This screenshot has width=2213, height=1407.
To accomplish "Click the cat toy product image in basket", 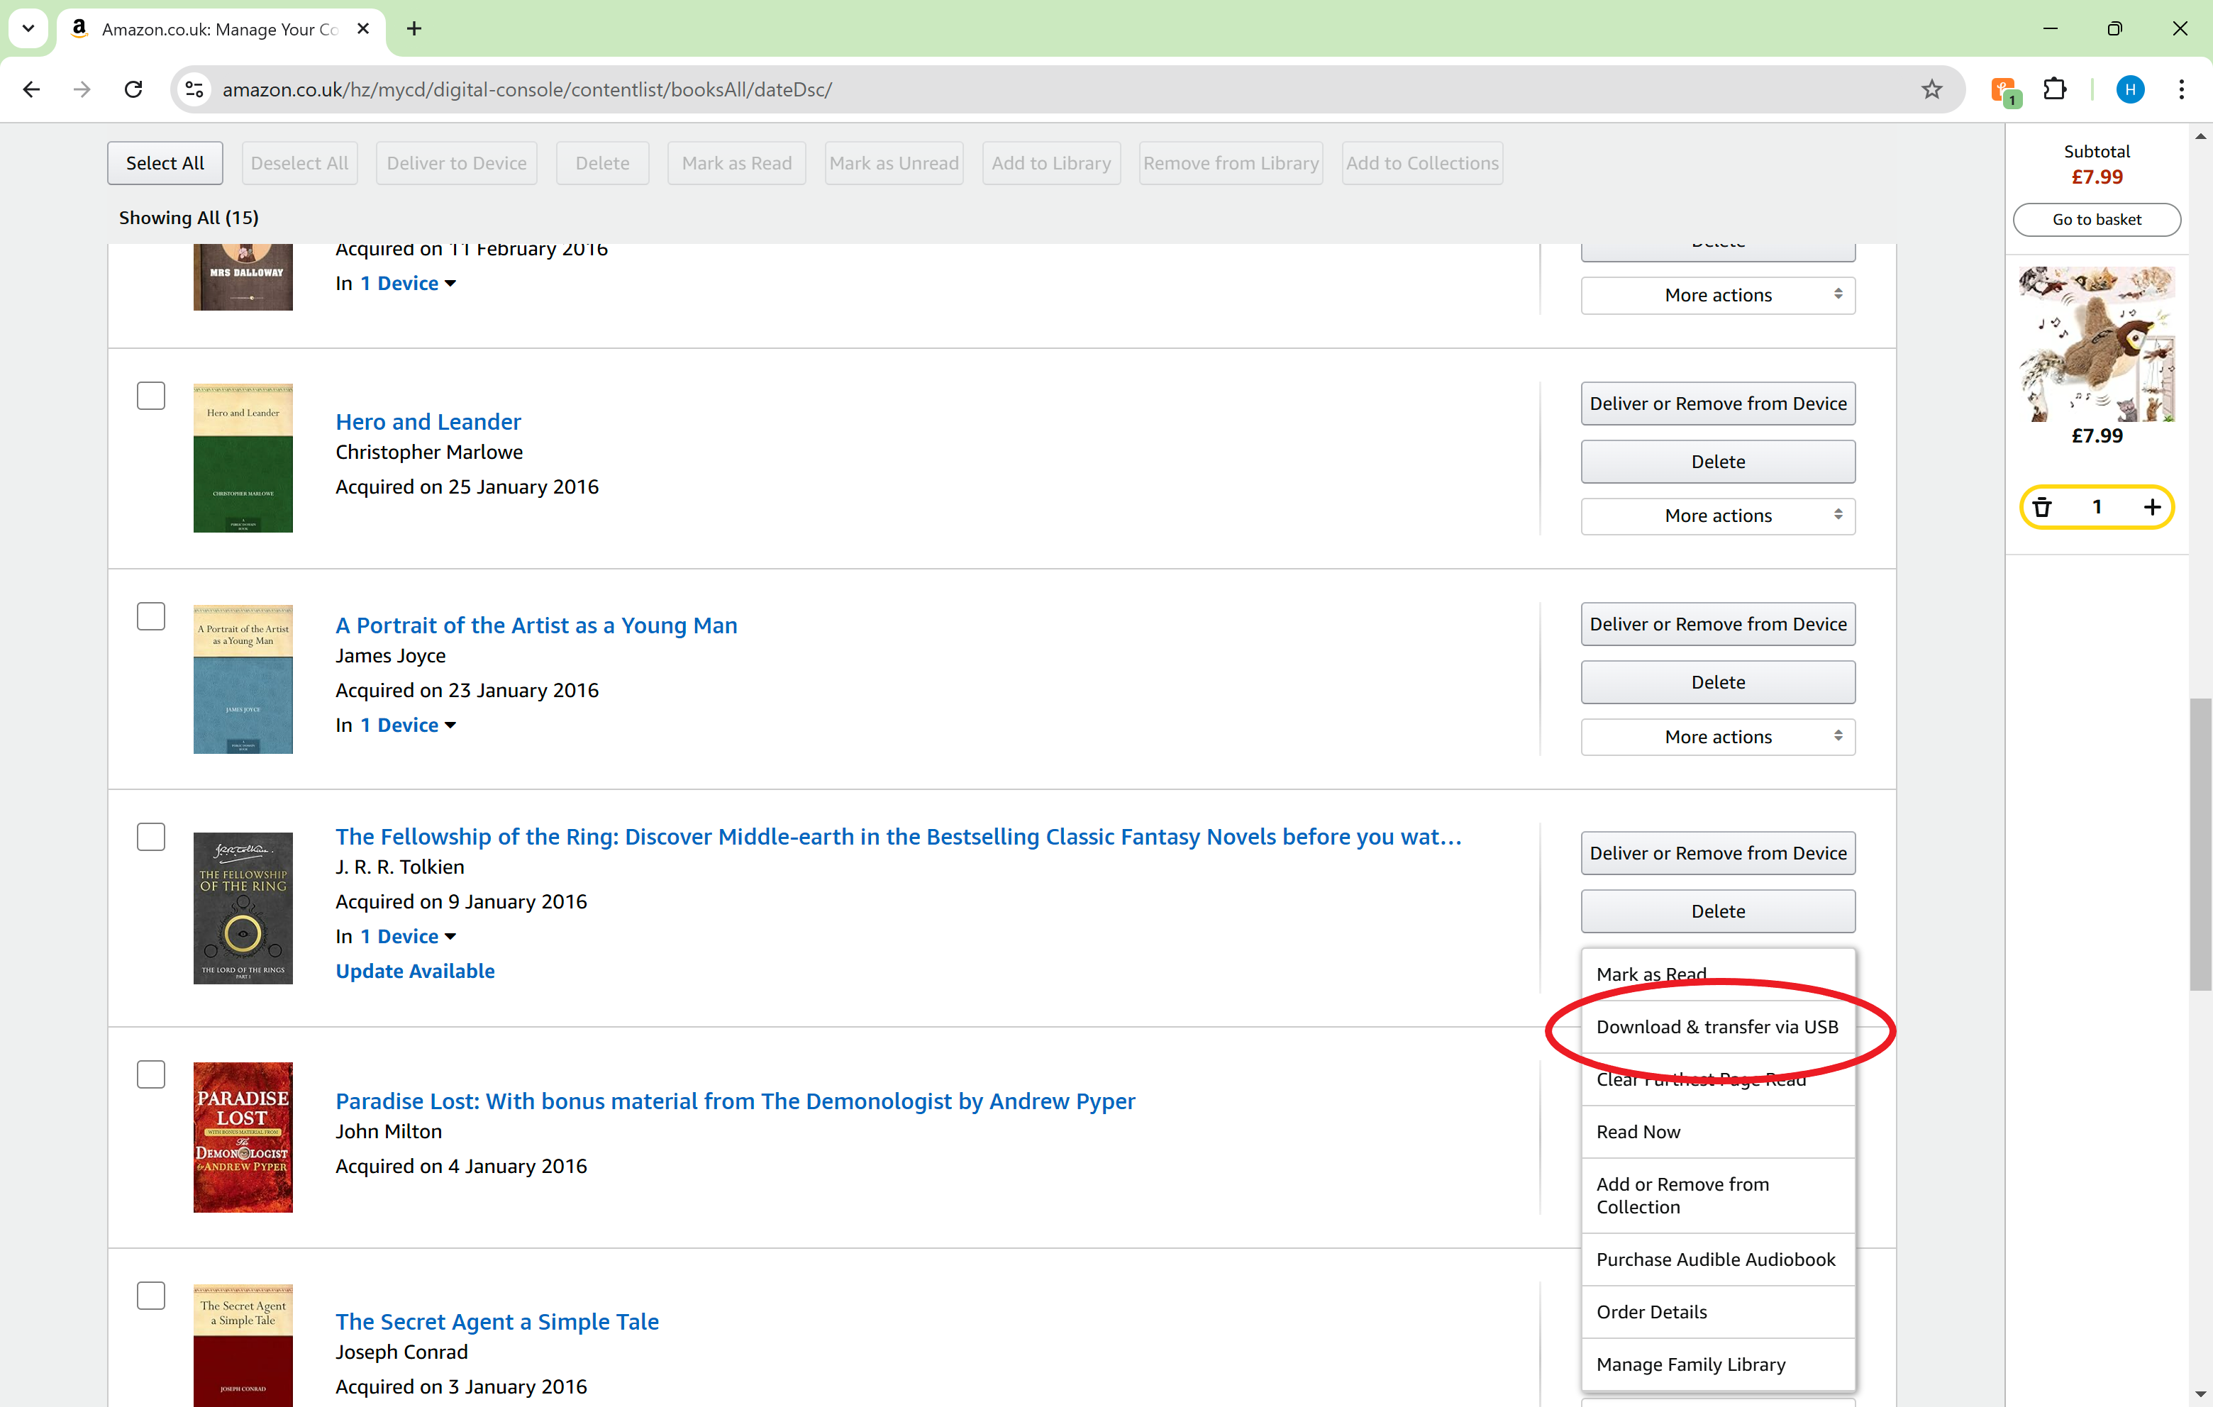I will click(2096, 344).
